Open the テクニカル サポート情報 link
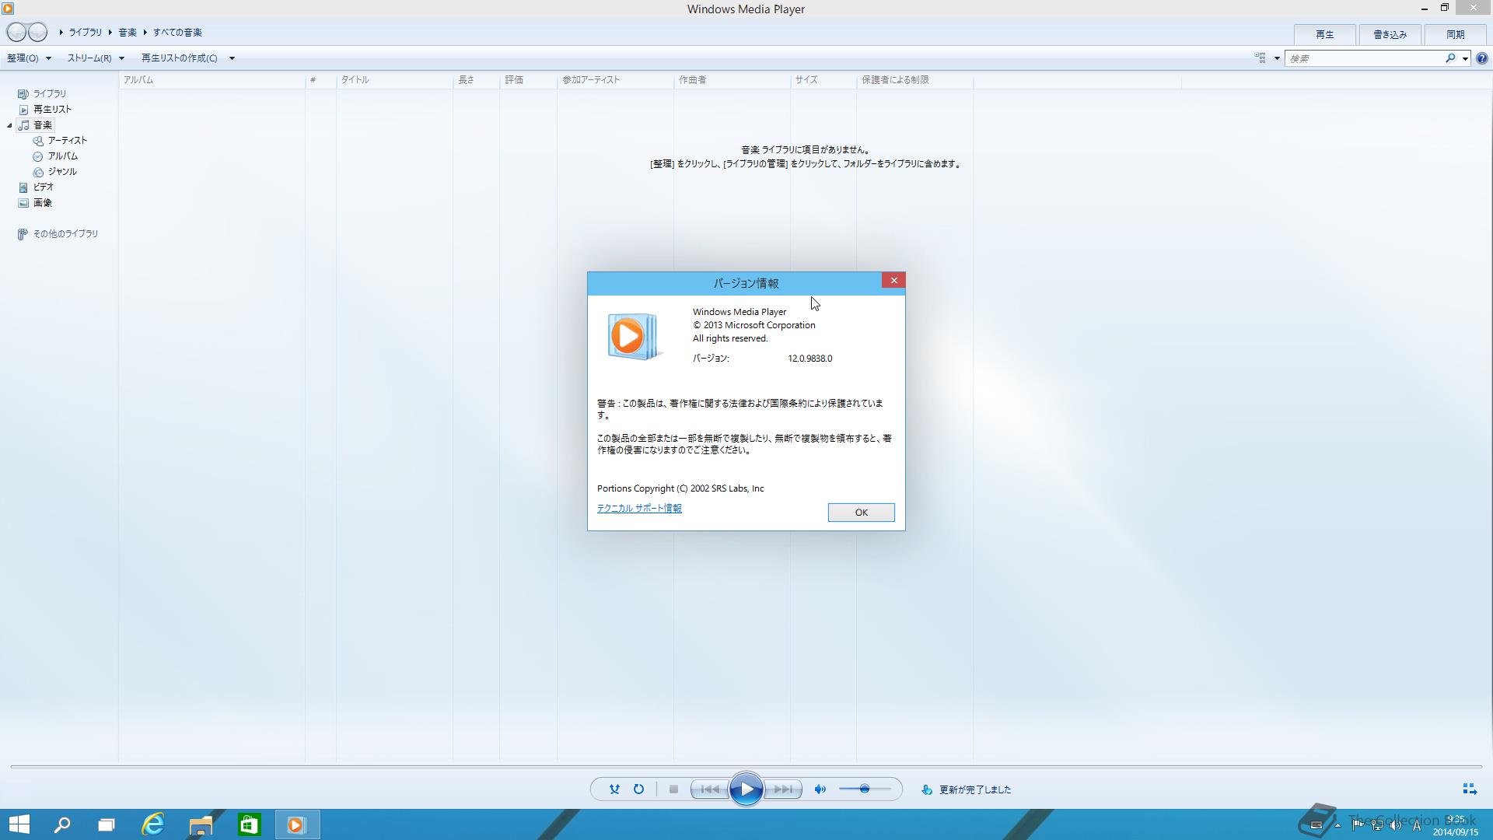 (x=639, y=508)
